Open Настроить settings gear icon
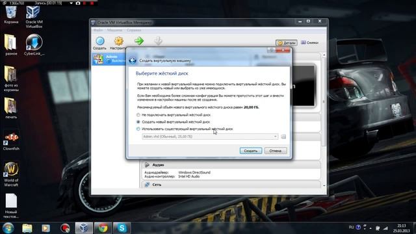Image resolution: width=416 pixels, height=234 pixels. 118,43
